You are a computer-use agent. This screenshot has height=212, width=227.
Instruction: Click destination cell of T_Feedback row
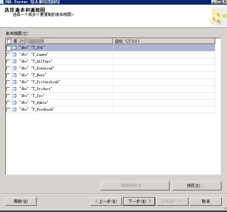click(x=164, y=110)
